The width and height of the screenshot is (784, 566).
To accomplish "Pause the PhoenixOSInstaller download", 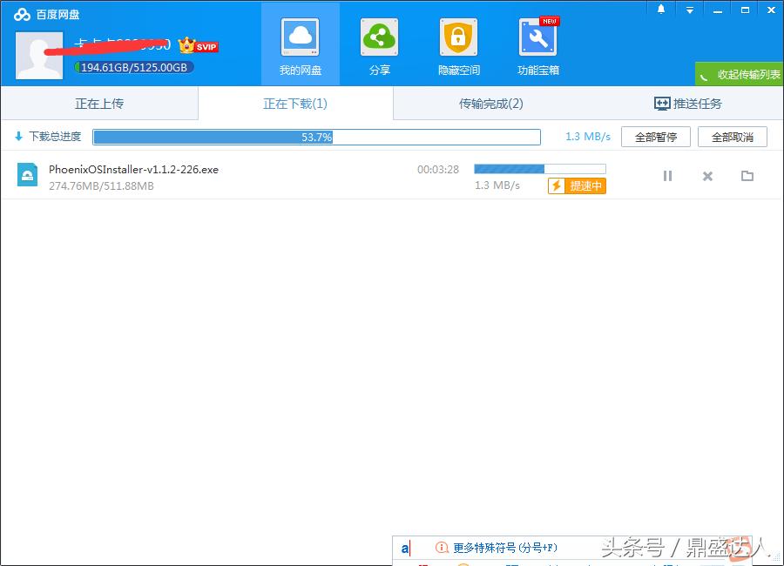I will coord(667,176).
